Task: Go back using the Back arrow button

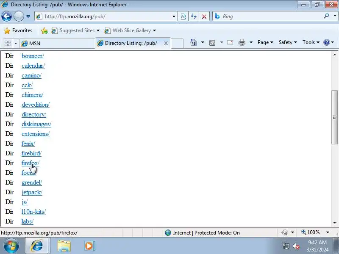Action: (x=6, y=16)
